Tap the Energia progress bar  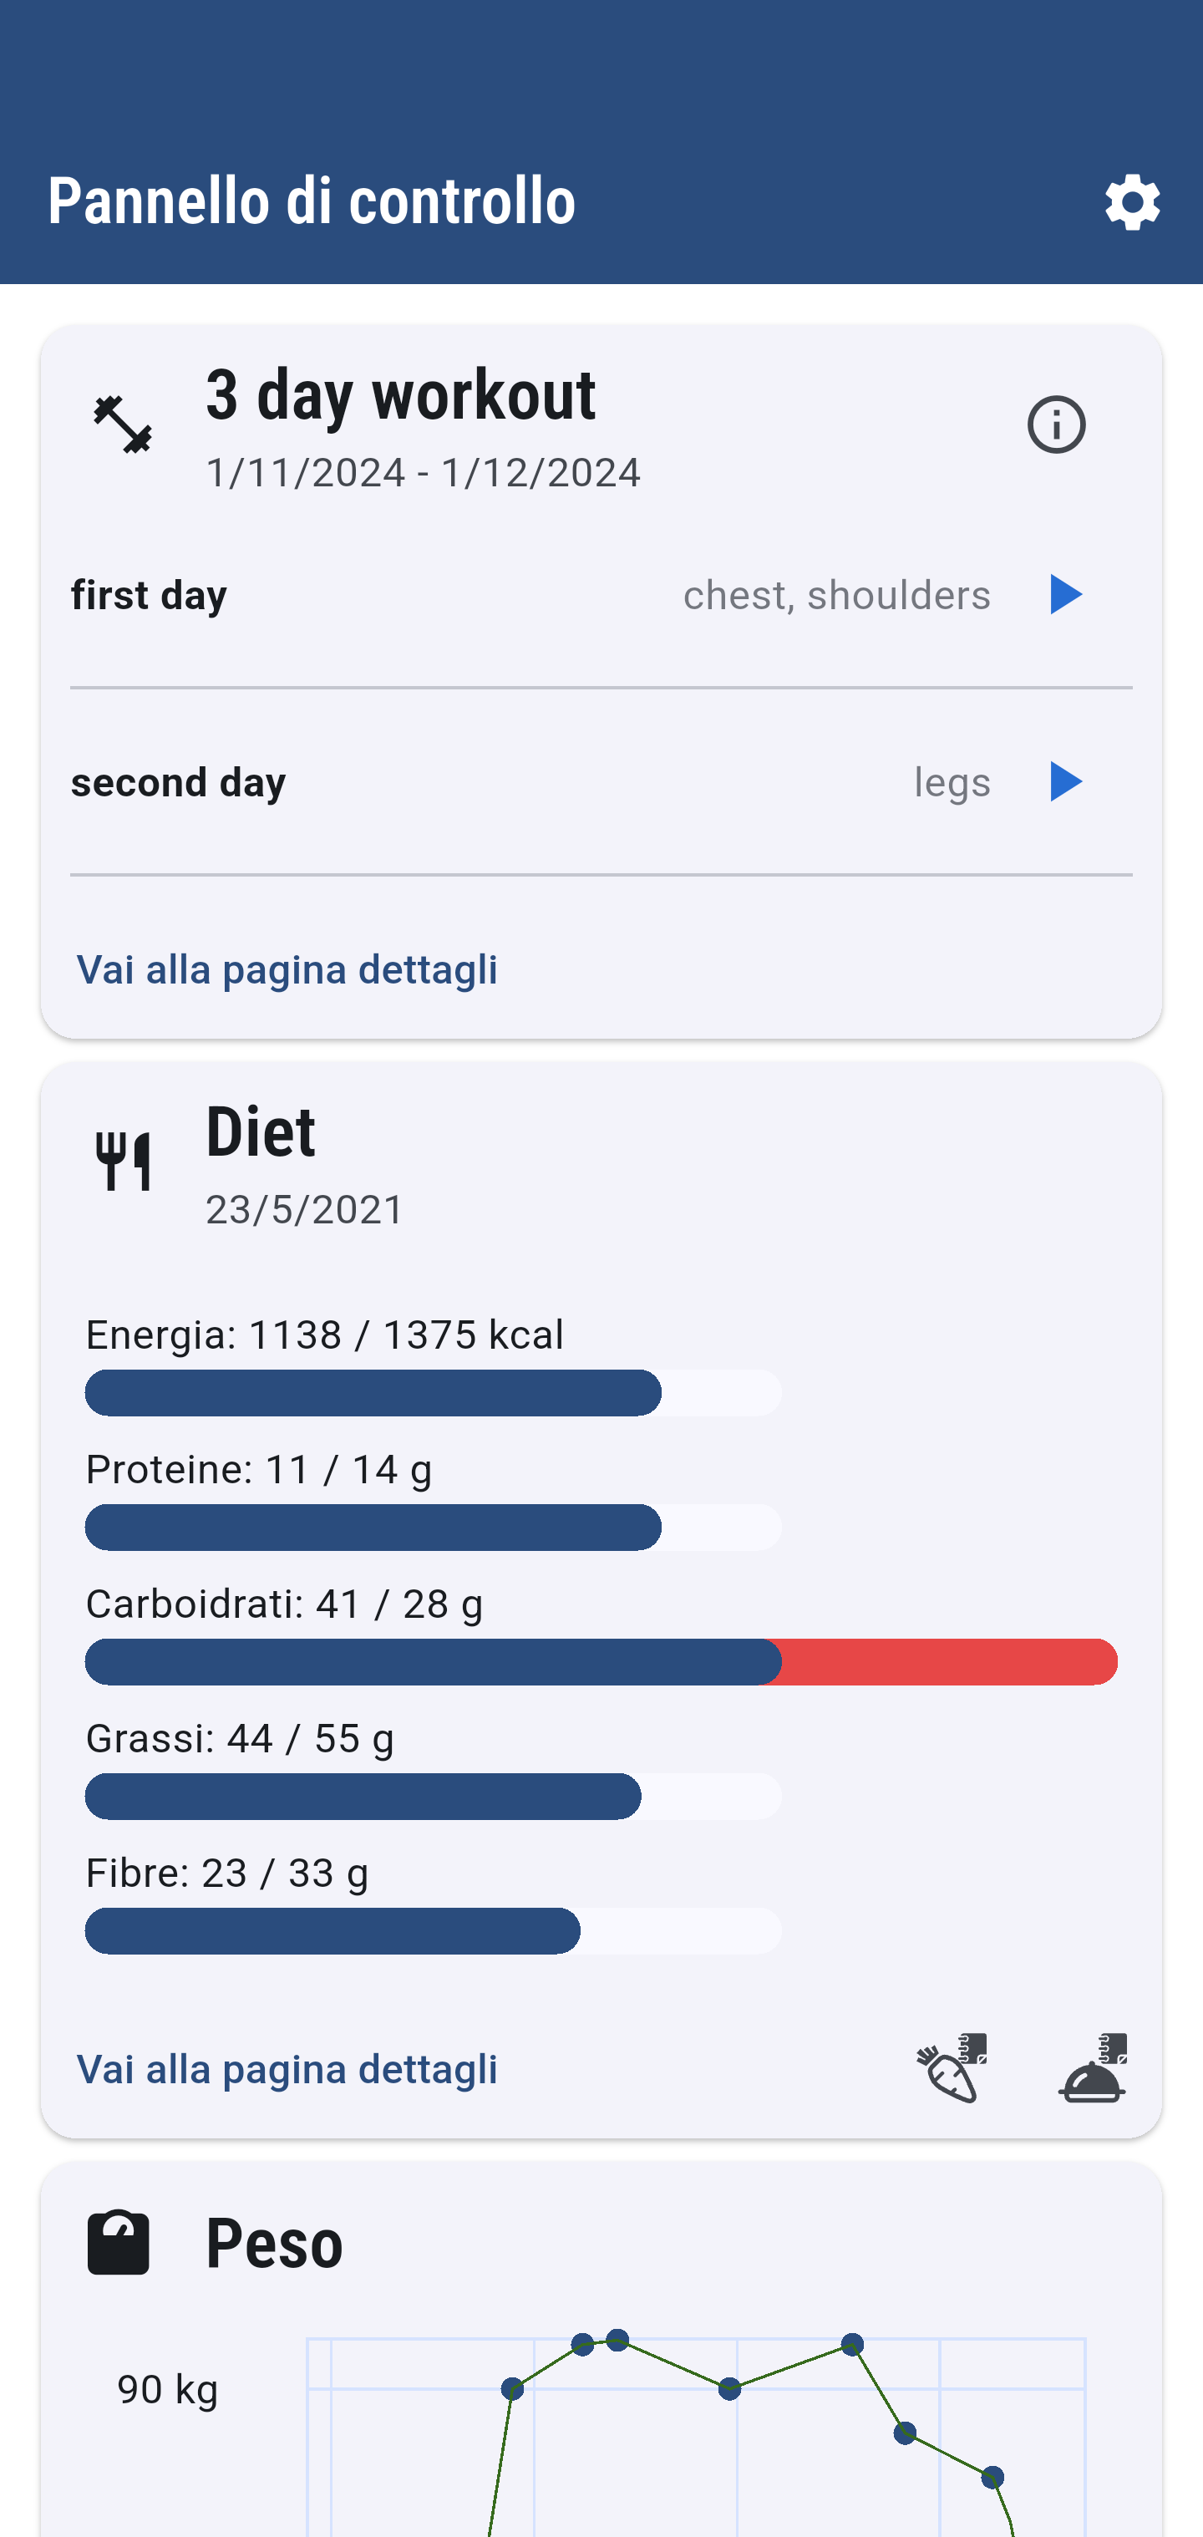pyautogui.click(x=433, y=1392)
